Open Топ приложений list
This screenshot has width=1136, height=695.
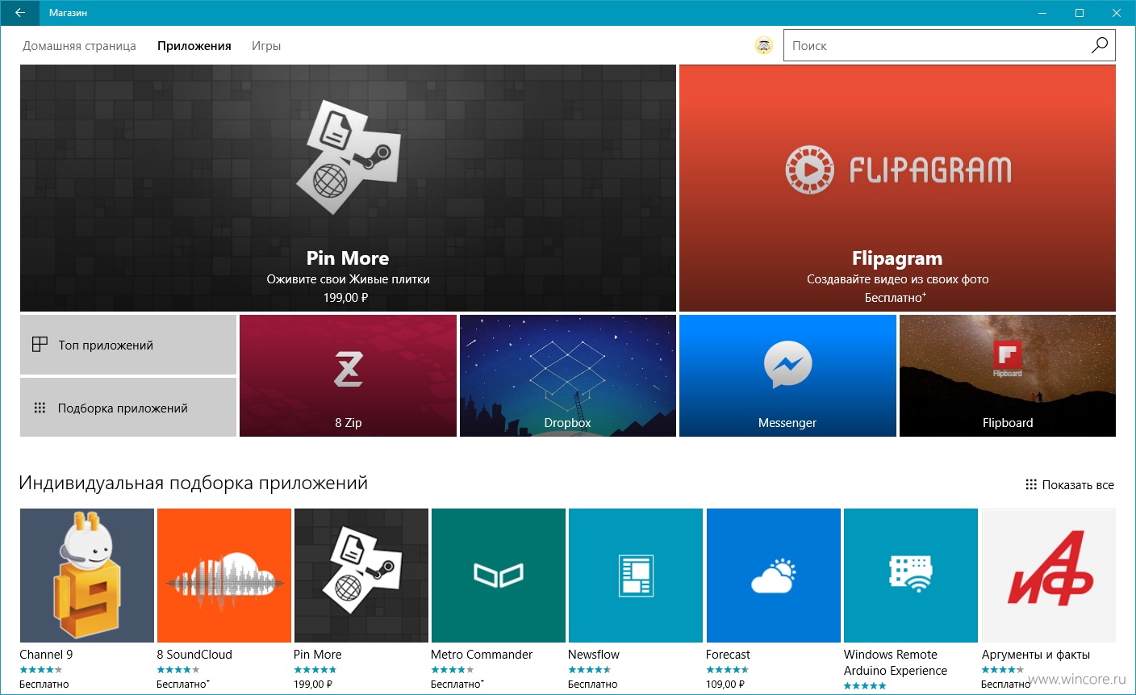pos(128,345)
